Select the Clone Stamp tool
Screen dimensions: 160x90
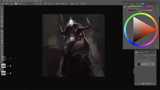click(x=2, y=31)
